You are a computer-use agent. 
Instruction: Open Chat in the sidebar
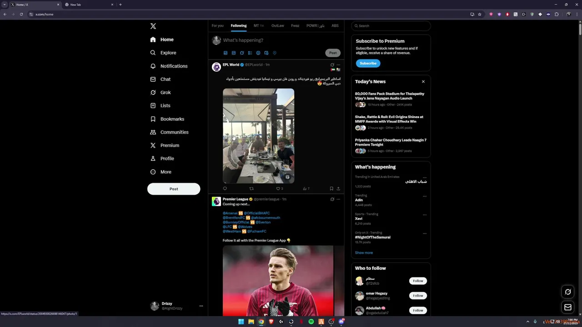coord(160,79)
